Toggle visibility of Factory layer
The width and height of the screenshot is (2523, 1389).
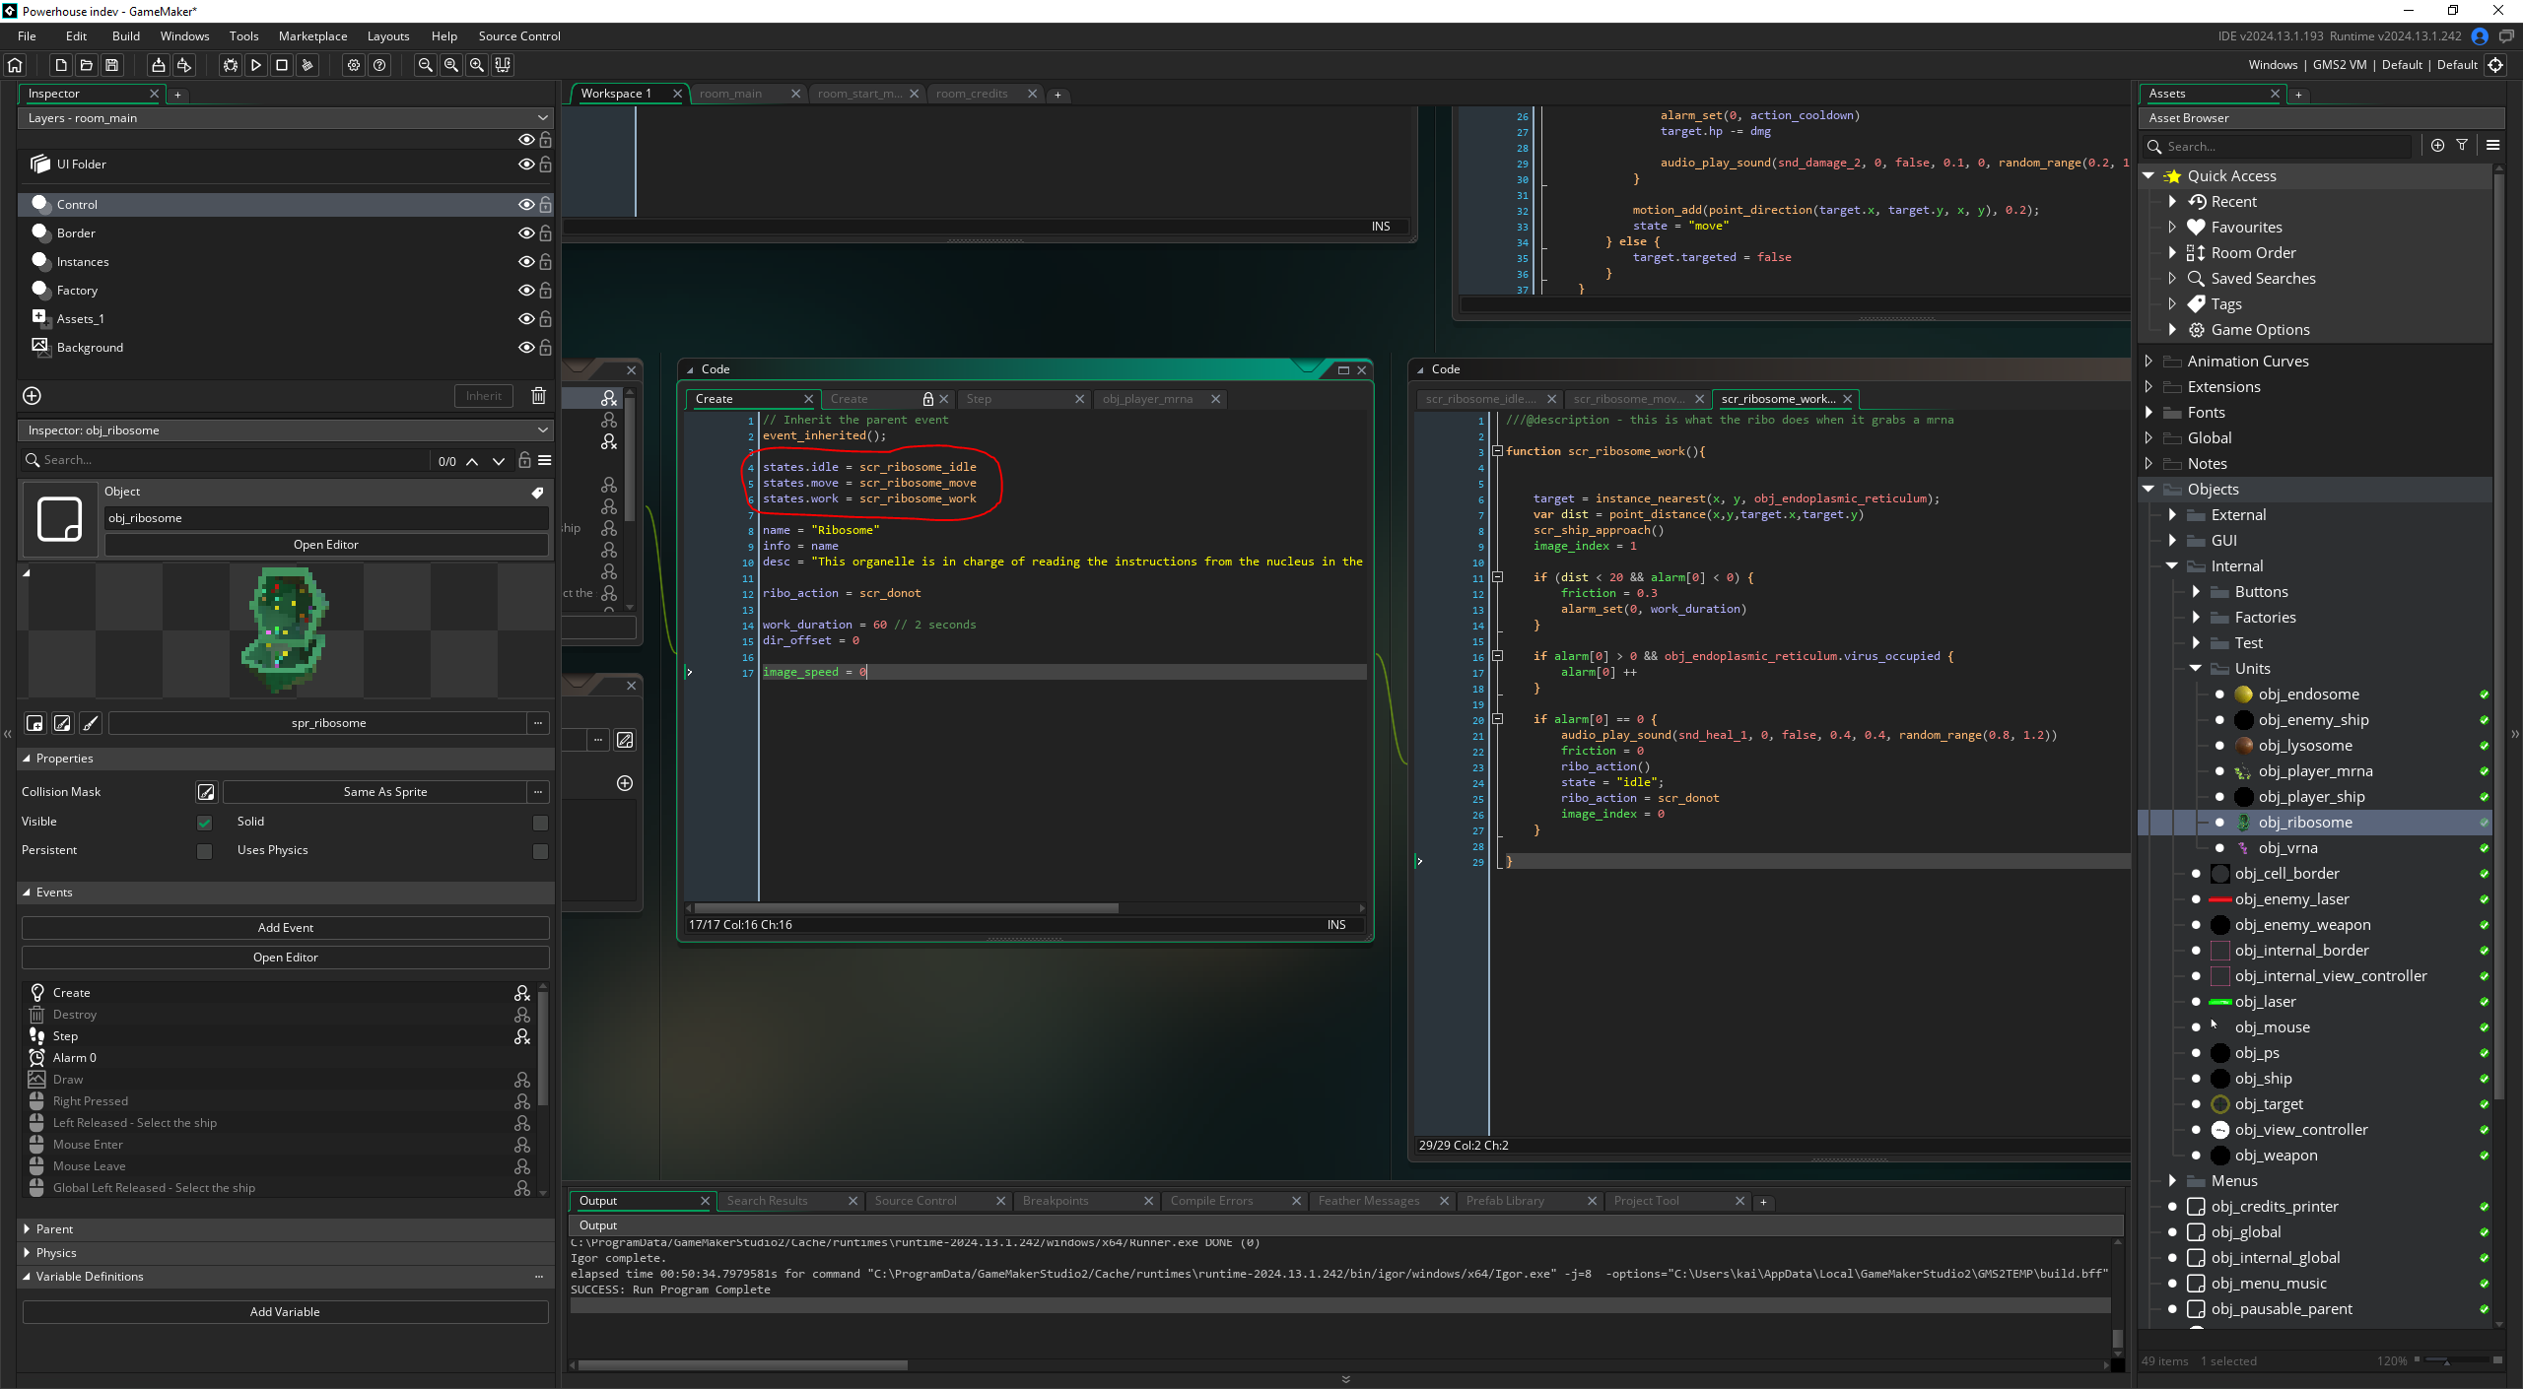click(x=526, y=291)
